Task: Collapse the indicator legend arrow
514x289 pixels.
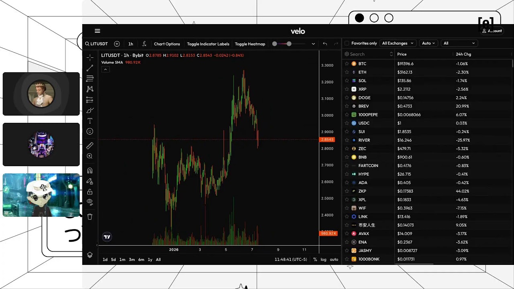Action: tap(105, 69)
